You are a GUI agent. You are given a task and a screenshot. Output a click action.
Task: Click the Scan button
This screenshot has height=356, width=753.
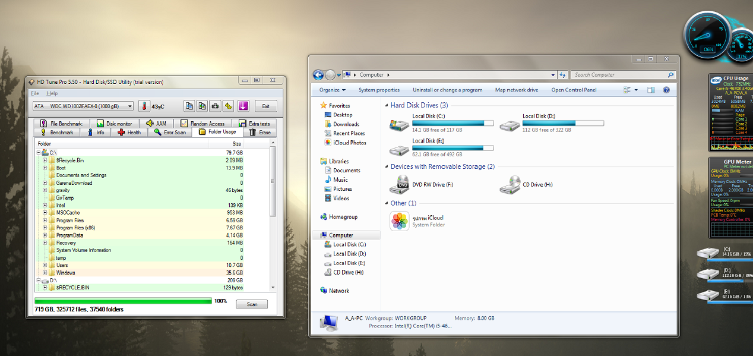tap(252, 304)
